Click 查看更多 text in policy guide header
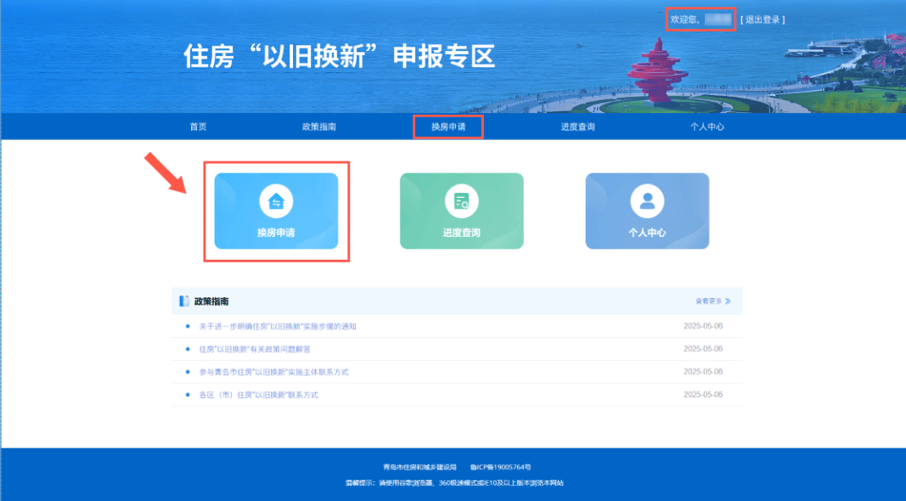The image size is (906, 501). (x=708, y=301)
